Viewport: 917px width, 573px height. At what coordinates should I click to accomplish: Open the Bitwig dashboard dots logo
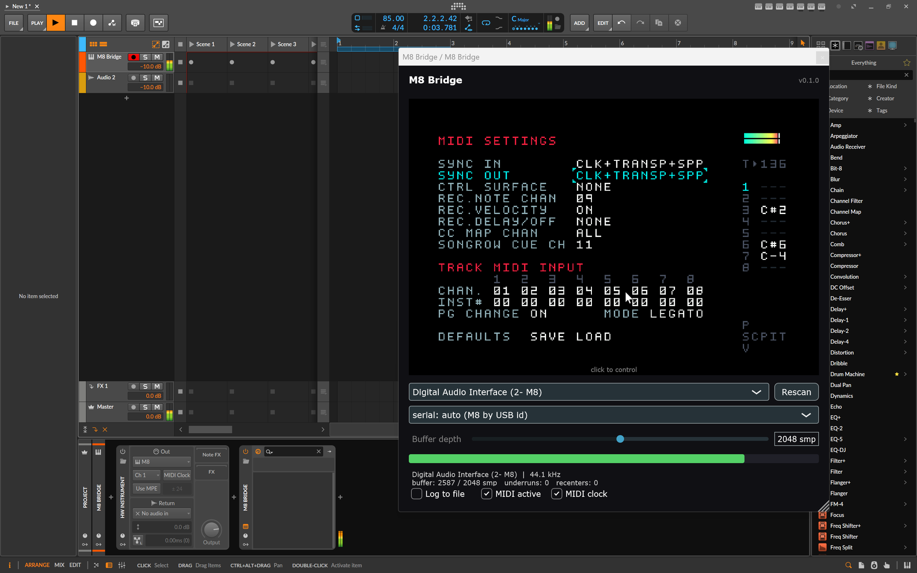click(x=458, y=6)
